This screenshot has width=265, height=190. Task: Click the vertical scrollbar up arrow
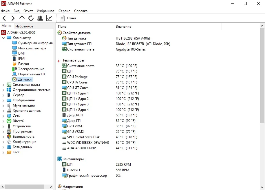point(262,26)
